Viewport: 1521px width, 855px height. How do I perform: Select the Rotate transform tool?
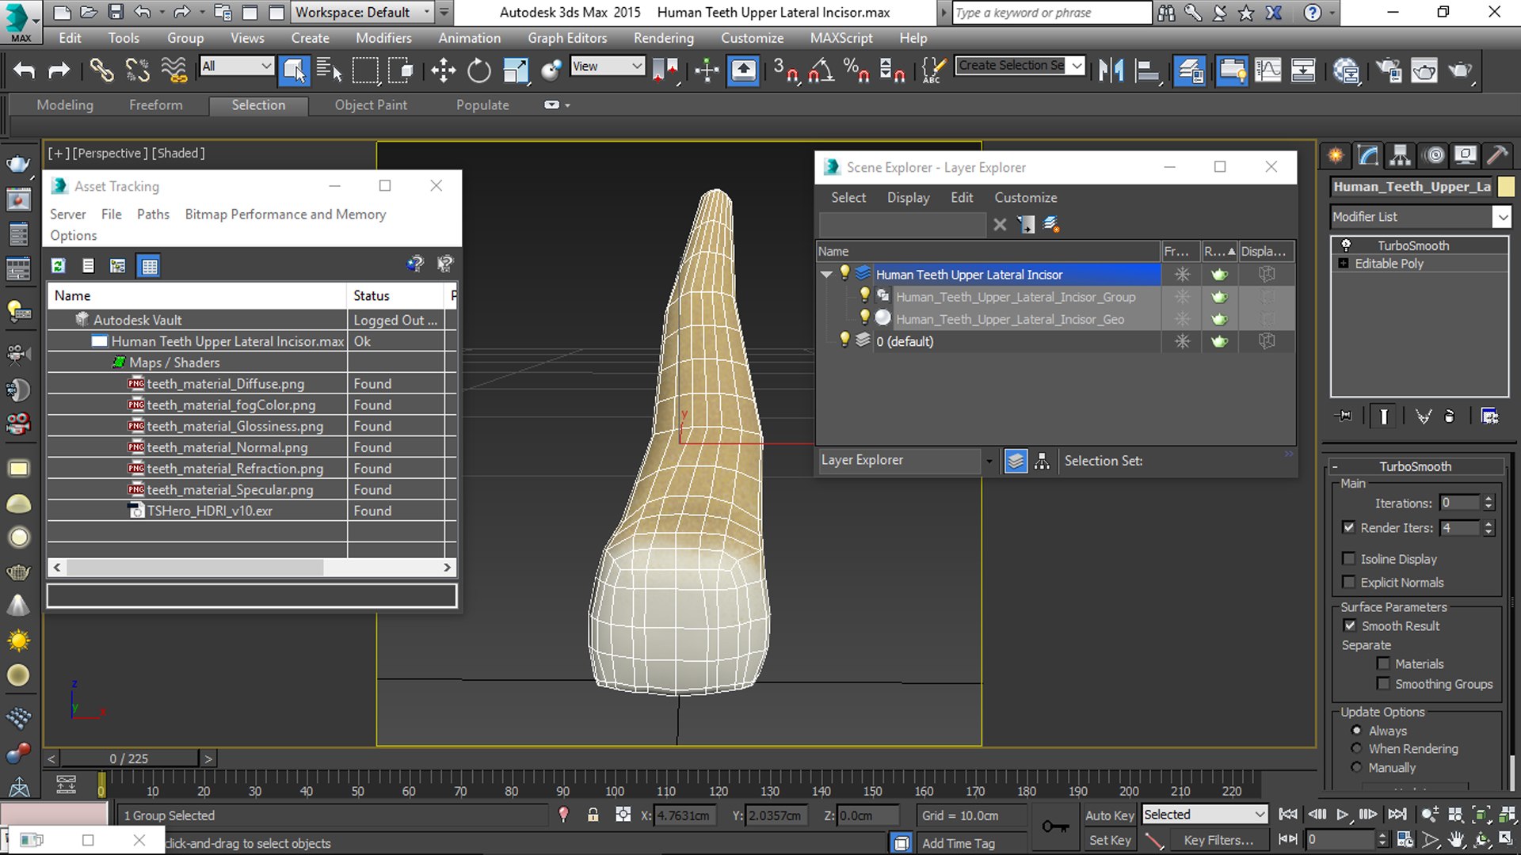point(478,70)
